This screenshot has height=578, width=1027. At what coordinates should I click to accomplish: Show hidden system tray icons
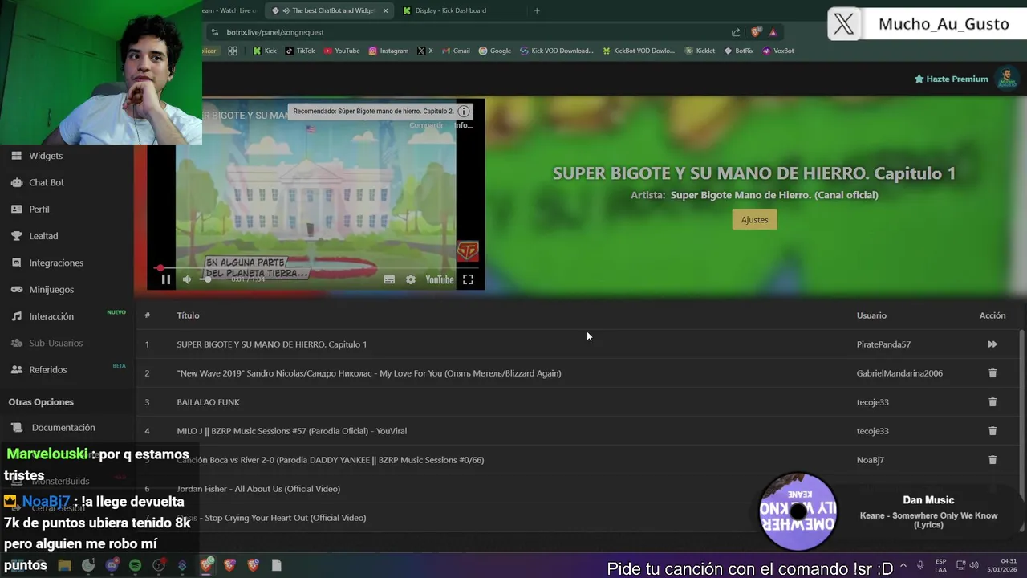coord(903,565)
